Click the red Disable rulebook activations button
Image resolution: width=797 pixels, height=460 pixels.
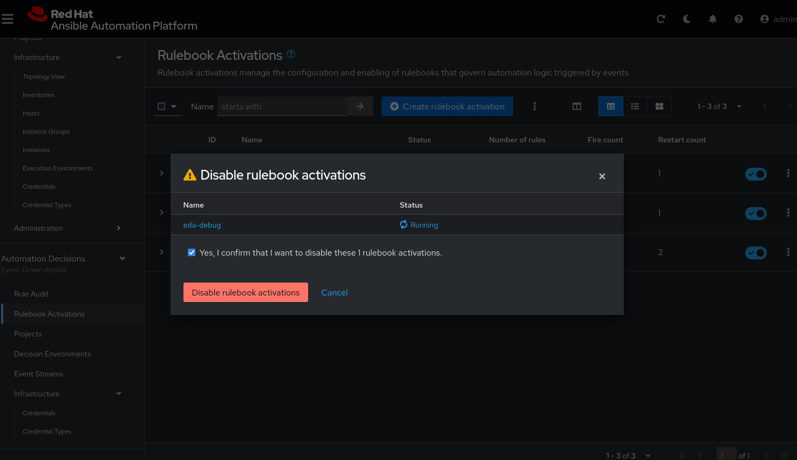[246, 292]
